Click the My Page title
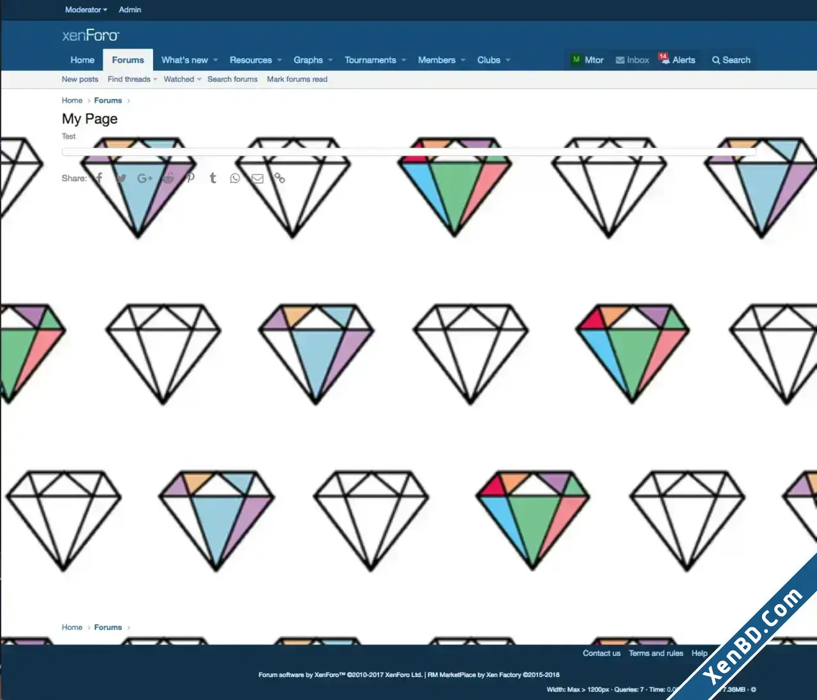 coord(90,119)
